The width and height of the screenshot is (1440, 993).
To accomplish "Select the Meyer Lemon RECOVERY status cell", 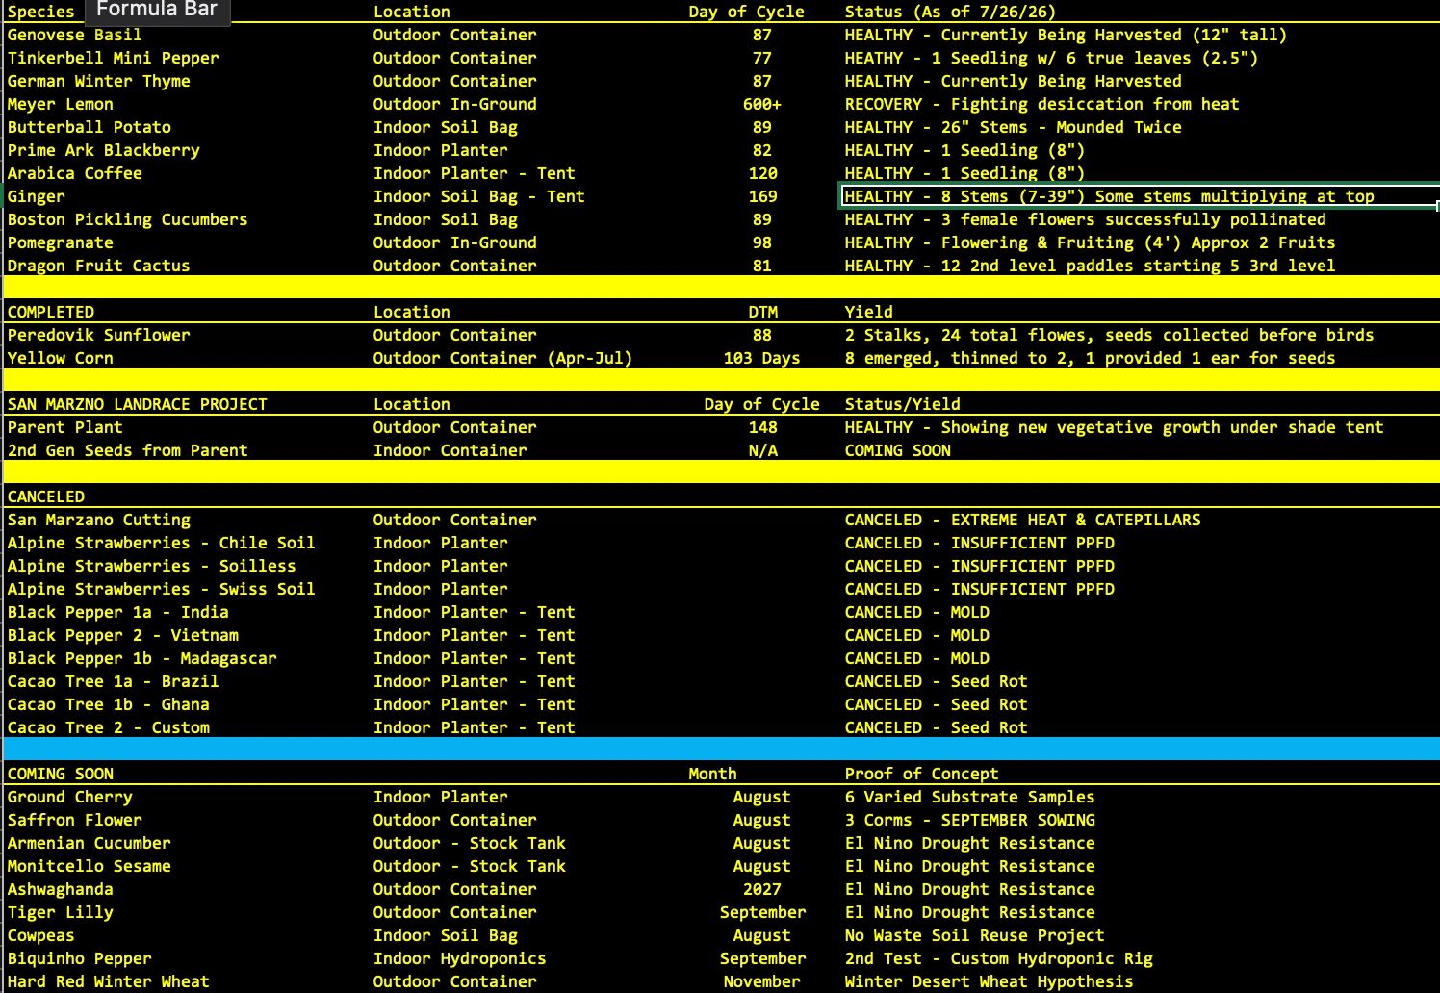I will point(1041,104).
